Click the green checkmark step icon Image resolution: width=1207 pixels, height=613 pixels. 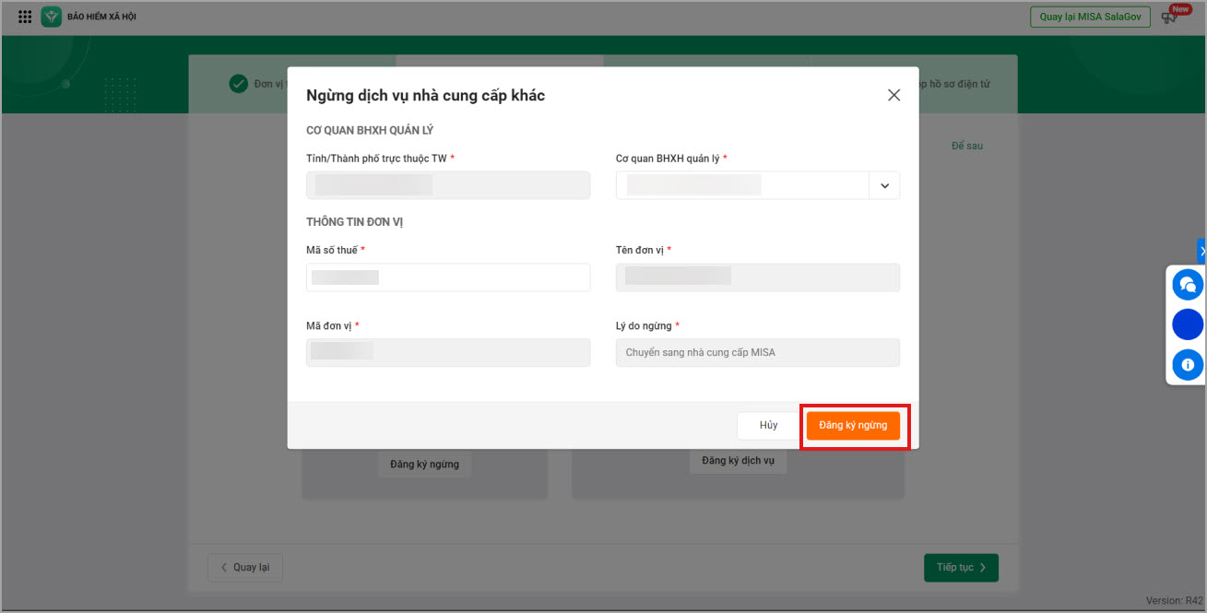[239, 84]
